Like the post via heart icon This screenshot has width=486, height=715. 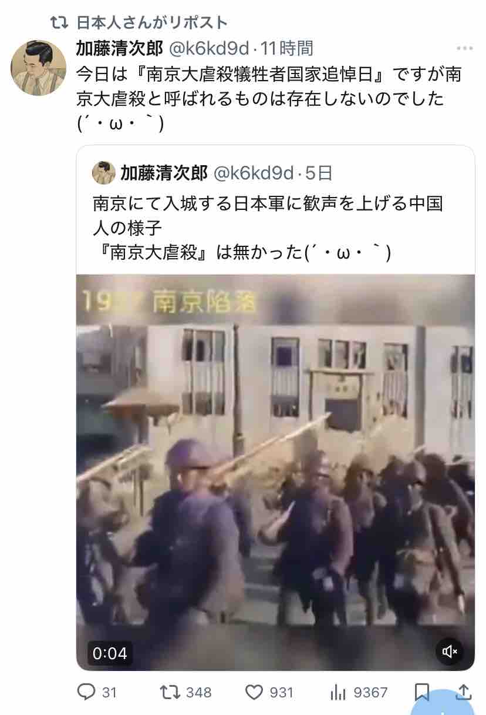pos(254,692)
